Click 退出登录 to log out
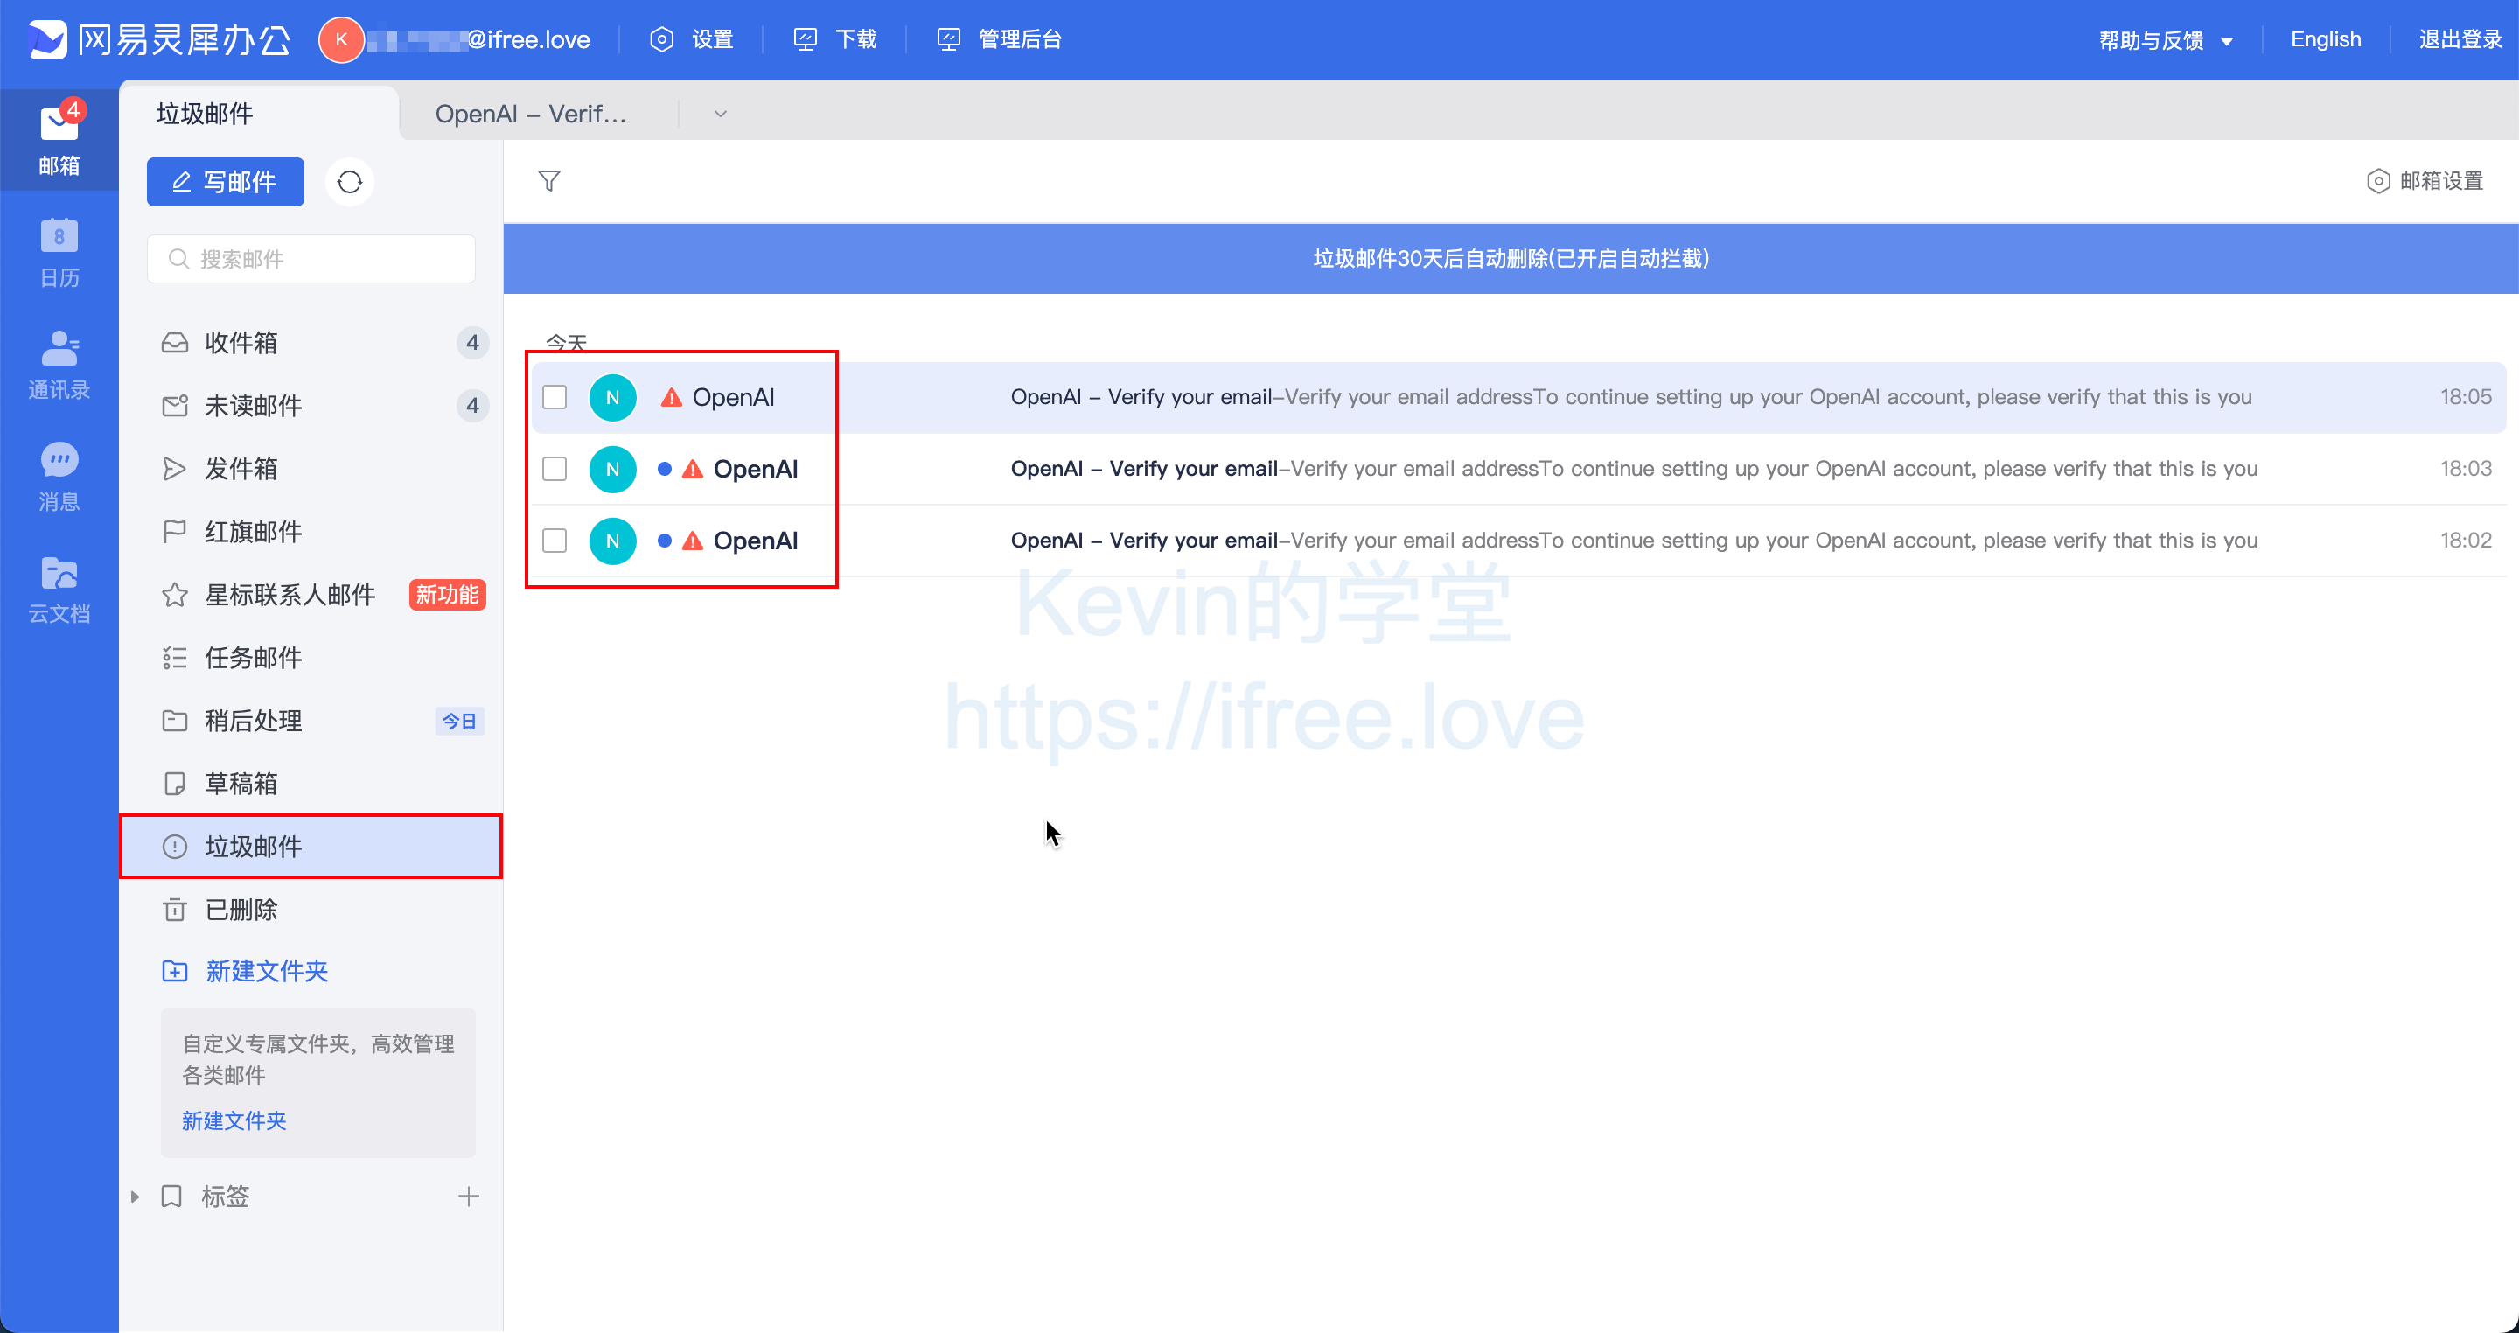Viewport: 2519px width, 1333px height. coord(2460,40)
